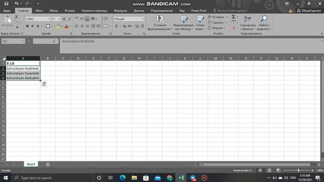
Task: Click the Fill Color paint bucket
Action: [59, 26]
